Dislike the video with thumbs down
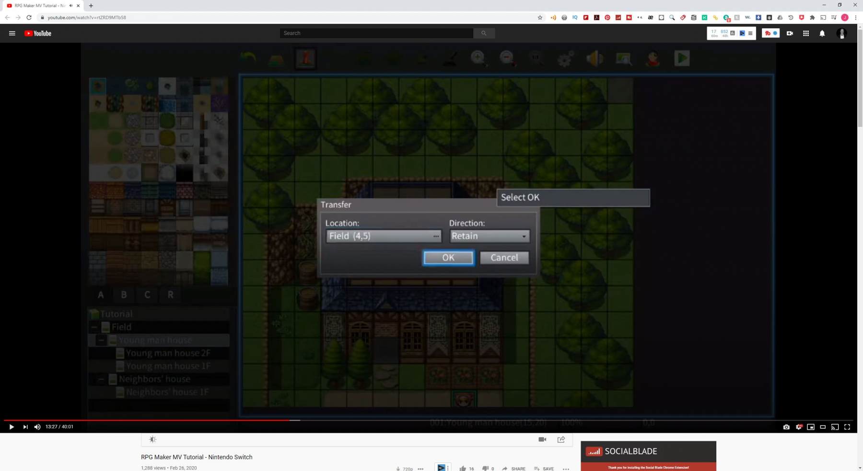This screenshot has height=471, width=863. pyautogui.click(x=485, y=469)
